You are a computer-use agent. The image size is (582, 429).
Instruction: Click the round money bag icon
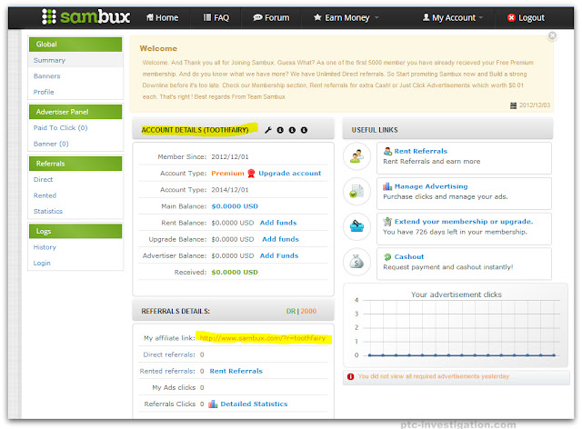tap(357, 262)
